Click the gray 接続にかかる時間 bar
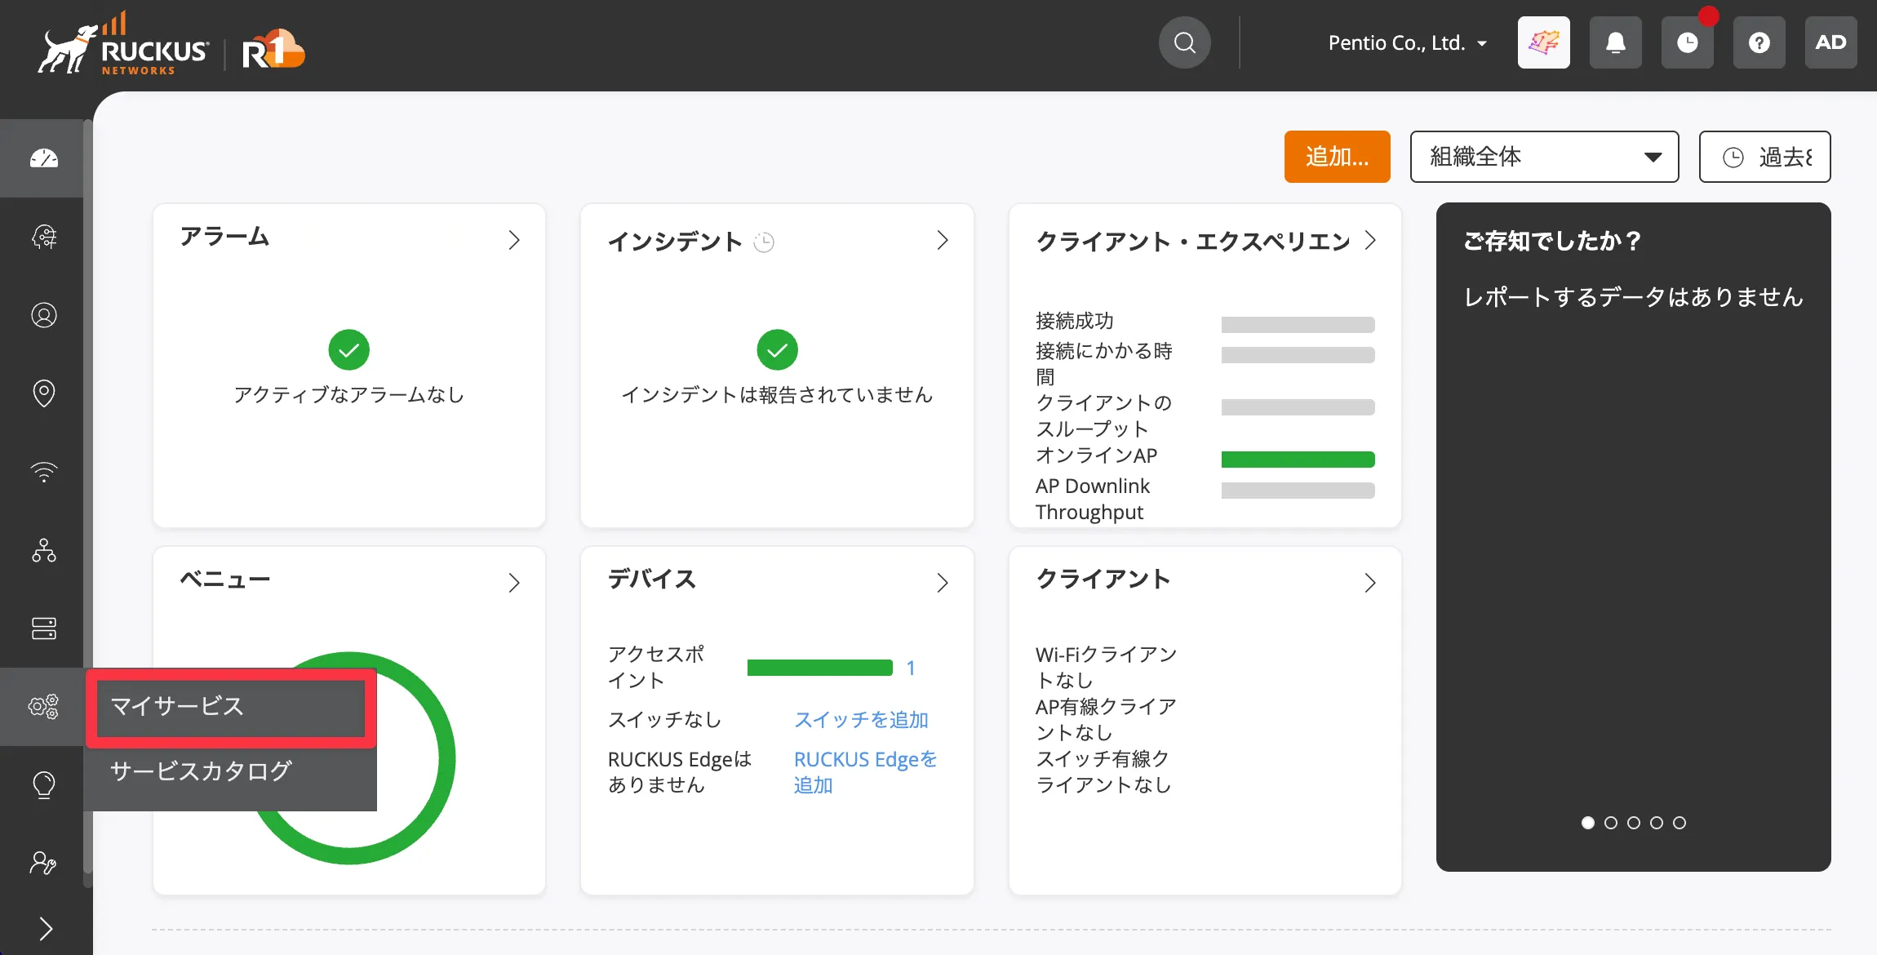 pyautogui.click(x=1298, y=355)
